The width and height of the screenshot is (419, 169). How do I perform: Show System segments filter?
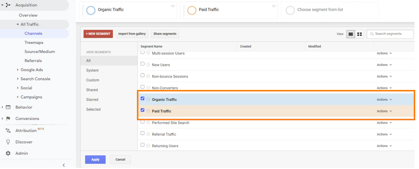tap(92, 70)
